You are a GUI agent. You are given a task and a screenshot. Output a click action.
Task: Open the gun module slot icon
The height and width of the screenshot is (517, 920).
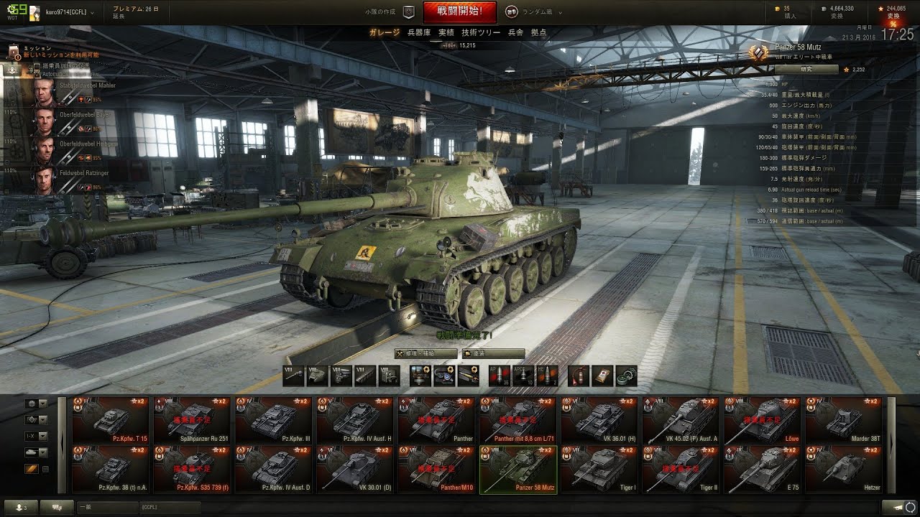click(293, 376)
